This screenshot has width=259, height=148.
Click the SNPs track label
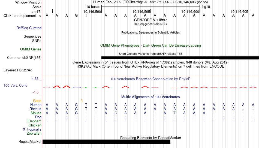(x=37, y=41)
